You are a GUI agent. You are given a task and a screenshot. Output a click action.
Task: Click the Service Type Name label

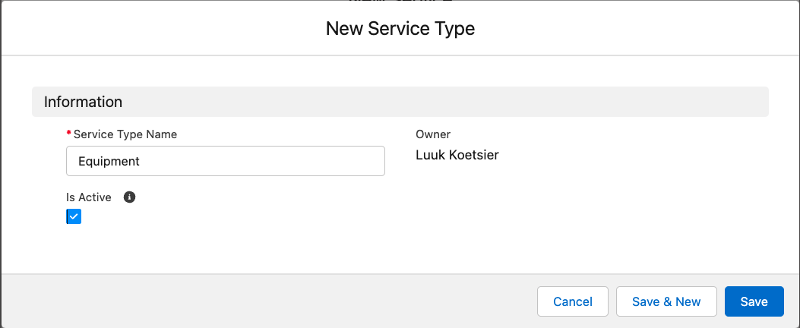(125, 134)
